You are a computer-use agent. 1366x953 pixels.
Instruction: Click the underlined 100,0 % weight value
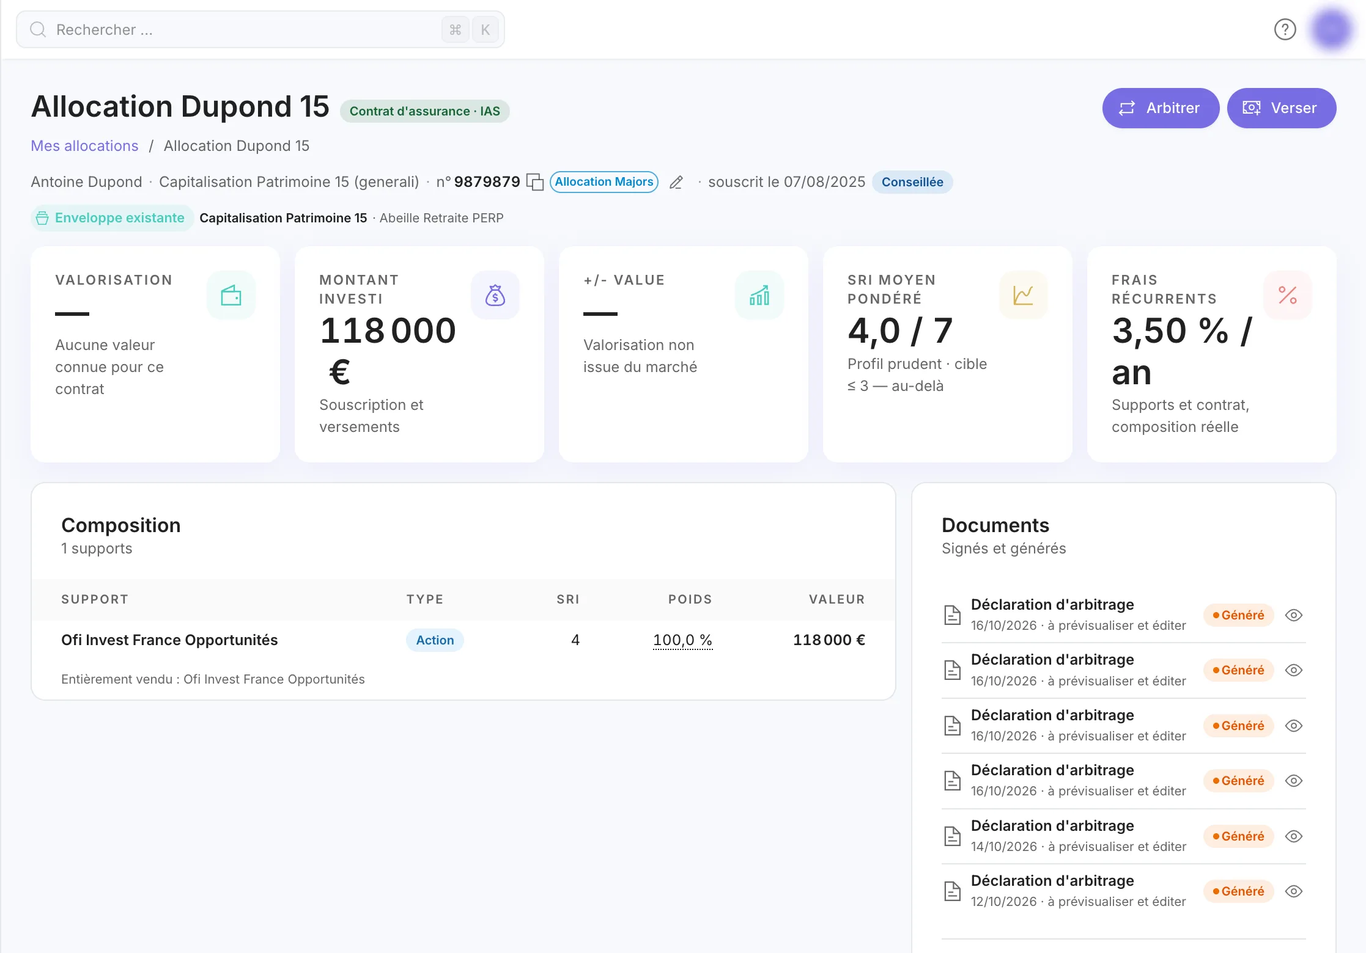tap(682, 640)
